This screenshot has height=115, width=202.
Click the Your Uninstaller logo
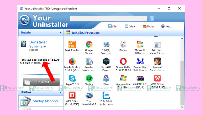click(25, 20)
